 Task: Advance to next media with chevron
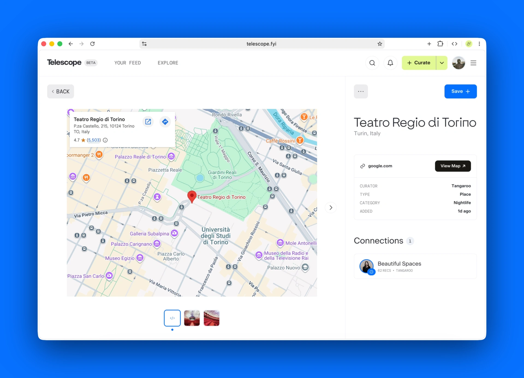331,208
